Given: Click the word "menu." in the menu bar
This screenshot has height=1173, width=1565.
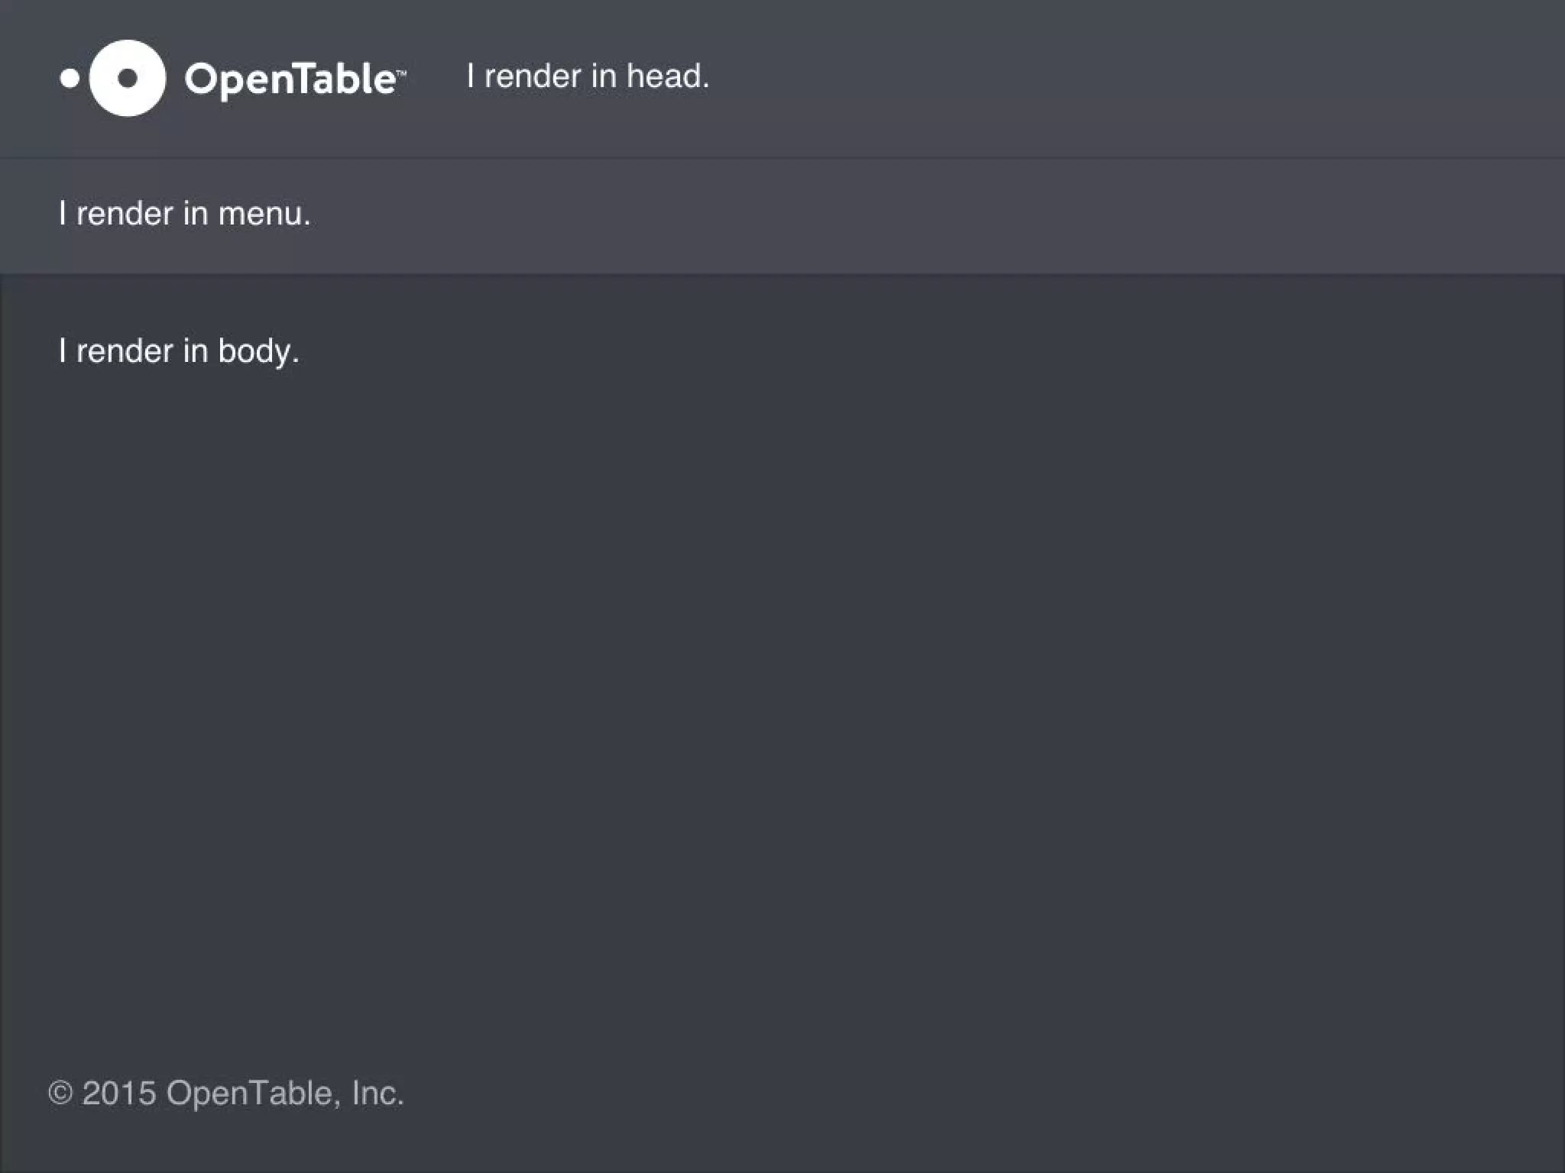Looking at the screenshot, I should pyautogui.click(x=264, y=214).
